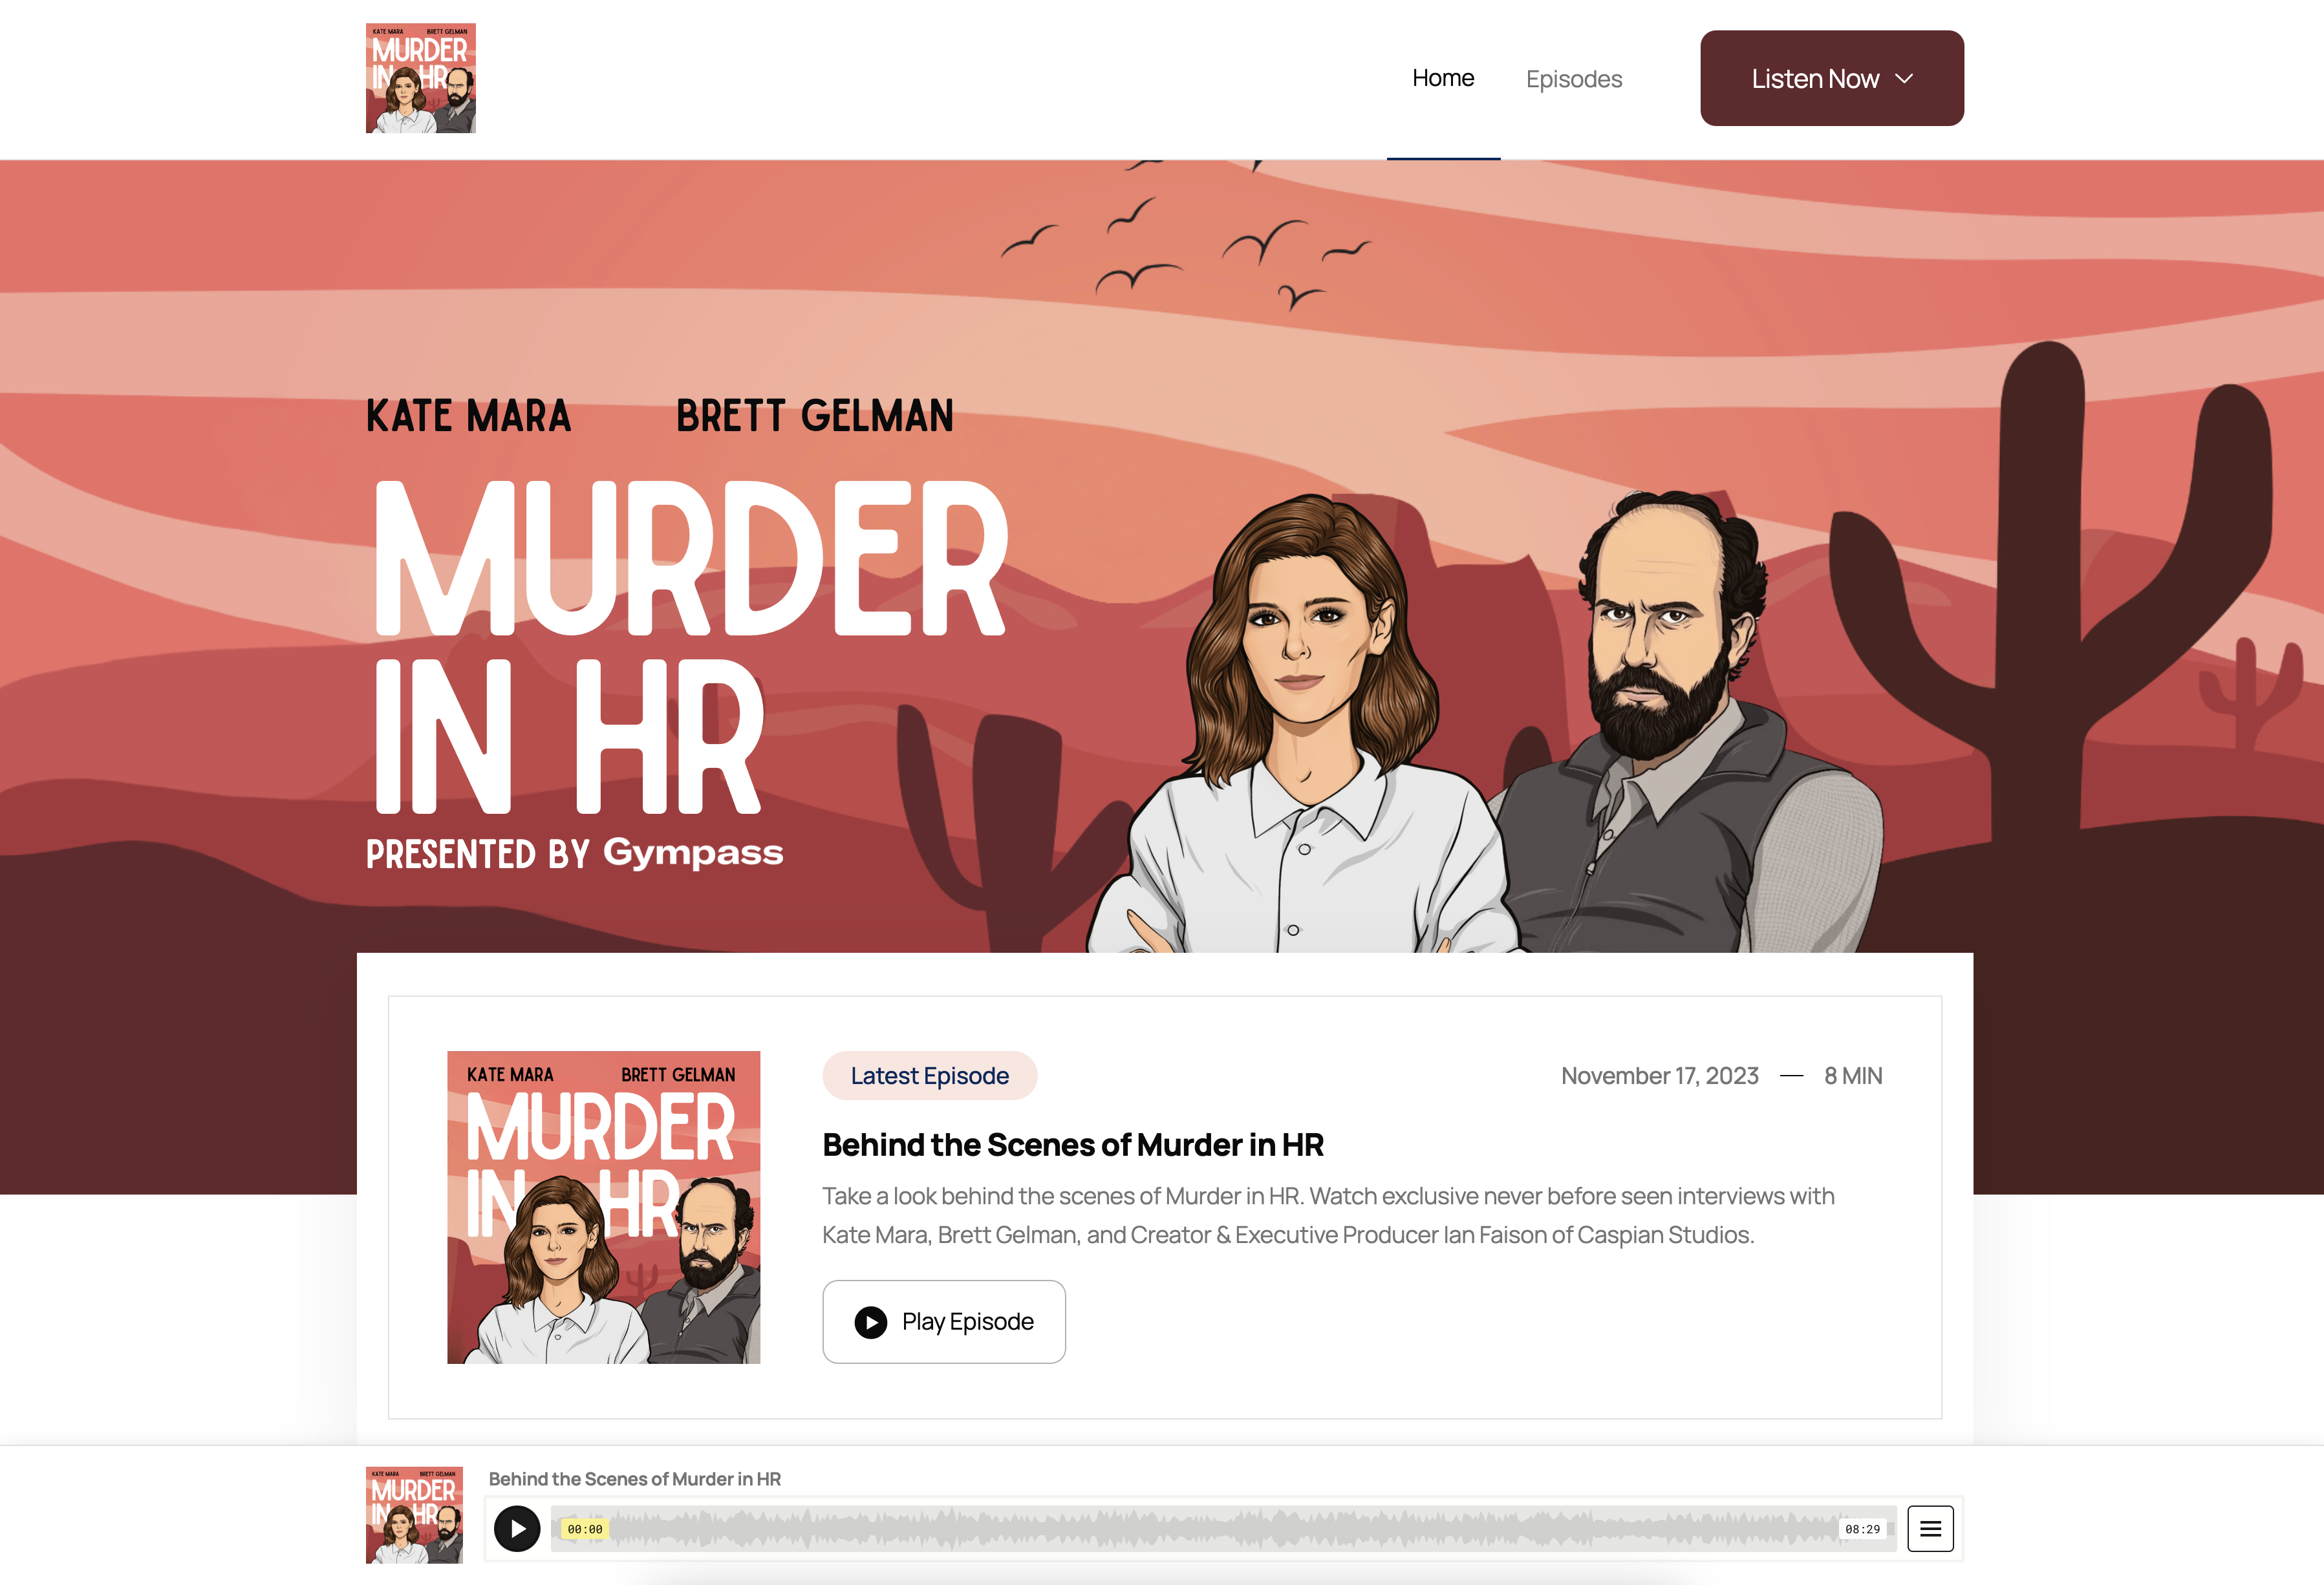Seek within the audio waveform bar

pos(1223,1528)
